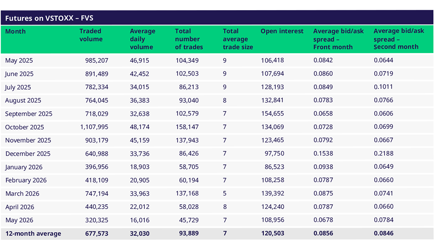
Task: Click the 'July 2025' row label
Action: (18, 87)
